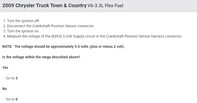Click the bold number 6 after "Go to"
197x103 pixels.
click(16, 99)
